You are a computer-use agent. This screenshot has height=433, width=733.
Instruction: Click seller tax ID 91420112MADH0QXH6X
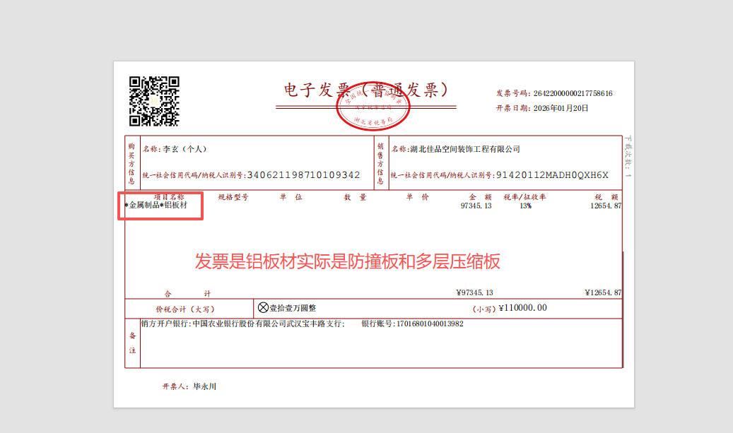552,175
